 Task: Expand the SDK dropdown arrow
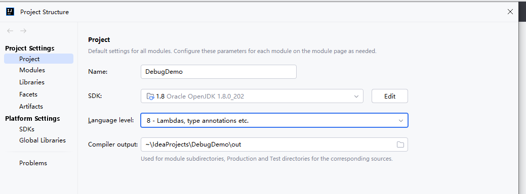point(356,96)
